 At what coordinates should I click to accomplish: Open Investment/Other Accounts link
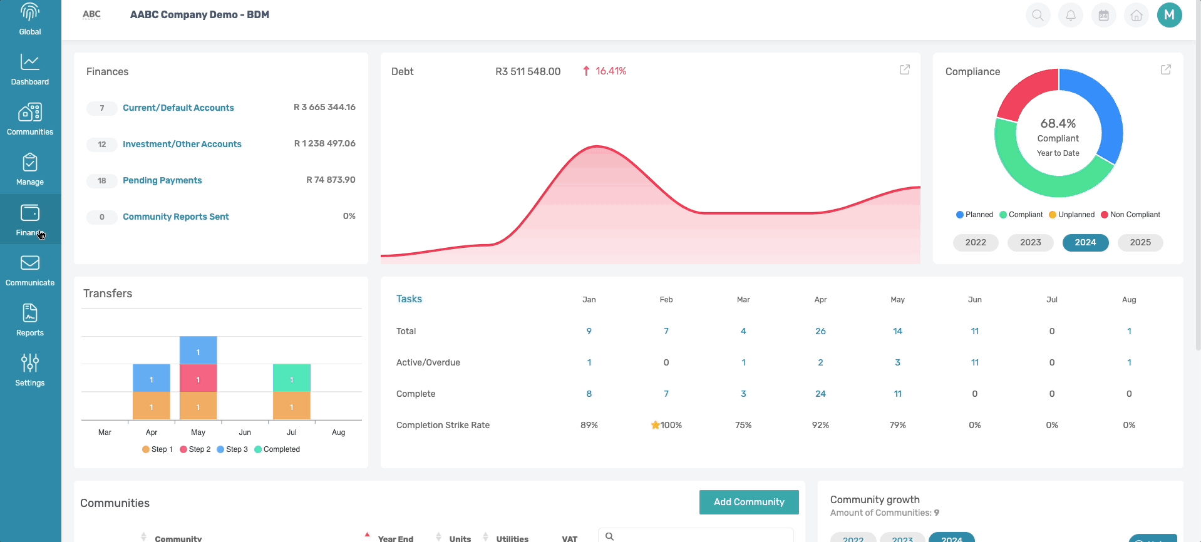182,144
